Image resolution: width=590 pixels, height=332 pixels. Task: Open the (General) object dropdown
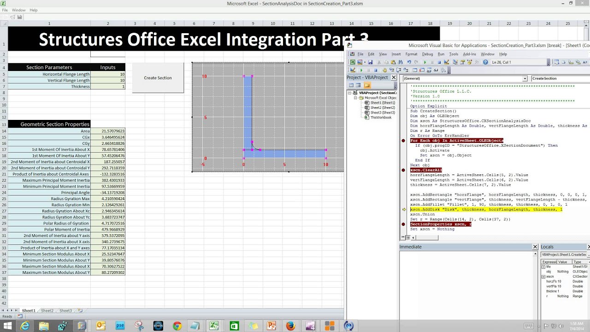[525, 78]
